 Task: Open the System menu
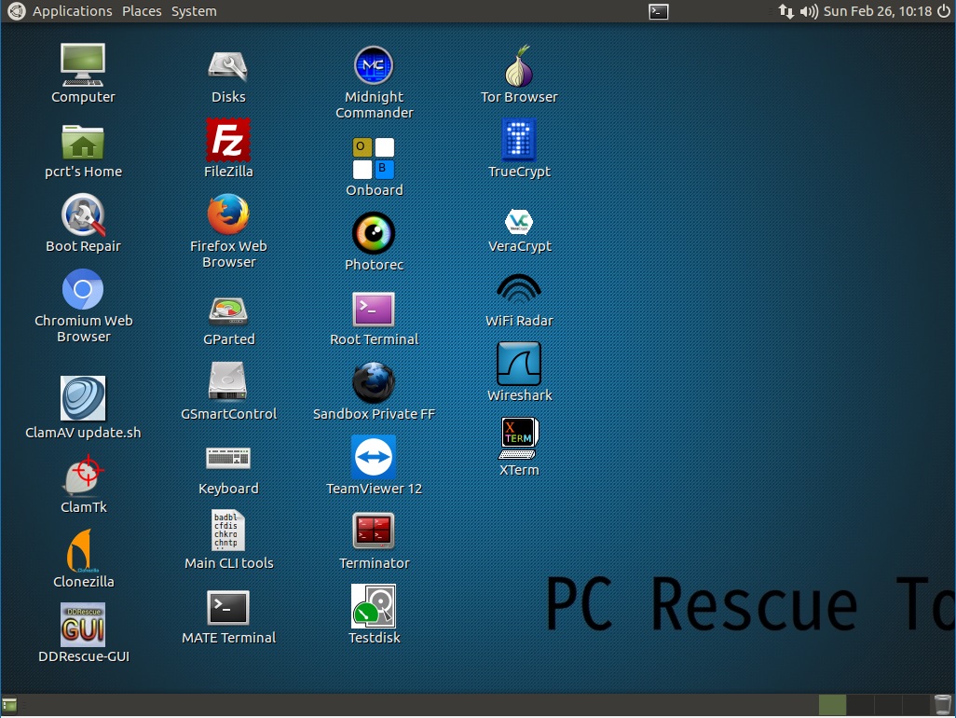194,11
